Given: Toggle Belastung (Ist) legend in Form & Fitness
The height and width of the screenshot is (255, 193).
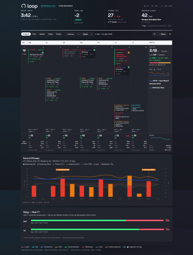Looking at the screenshot, I should [x=29, y=164].
